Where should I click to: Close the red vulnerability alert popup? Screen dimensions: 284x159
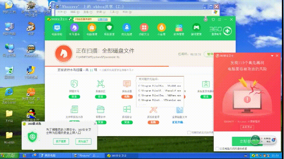coord(277,56)
